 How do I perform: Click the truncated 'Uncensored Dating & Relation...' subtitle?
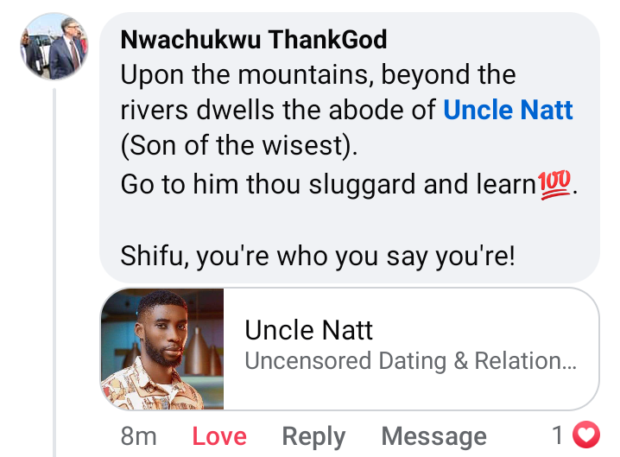pyautogui.click(x=410, y=361)
